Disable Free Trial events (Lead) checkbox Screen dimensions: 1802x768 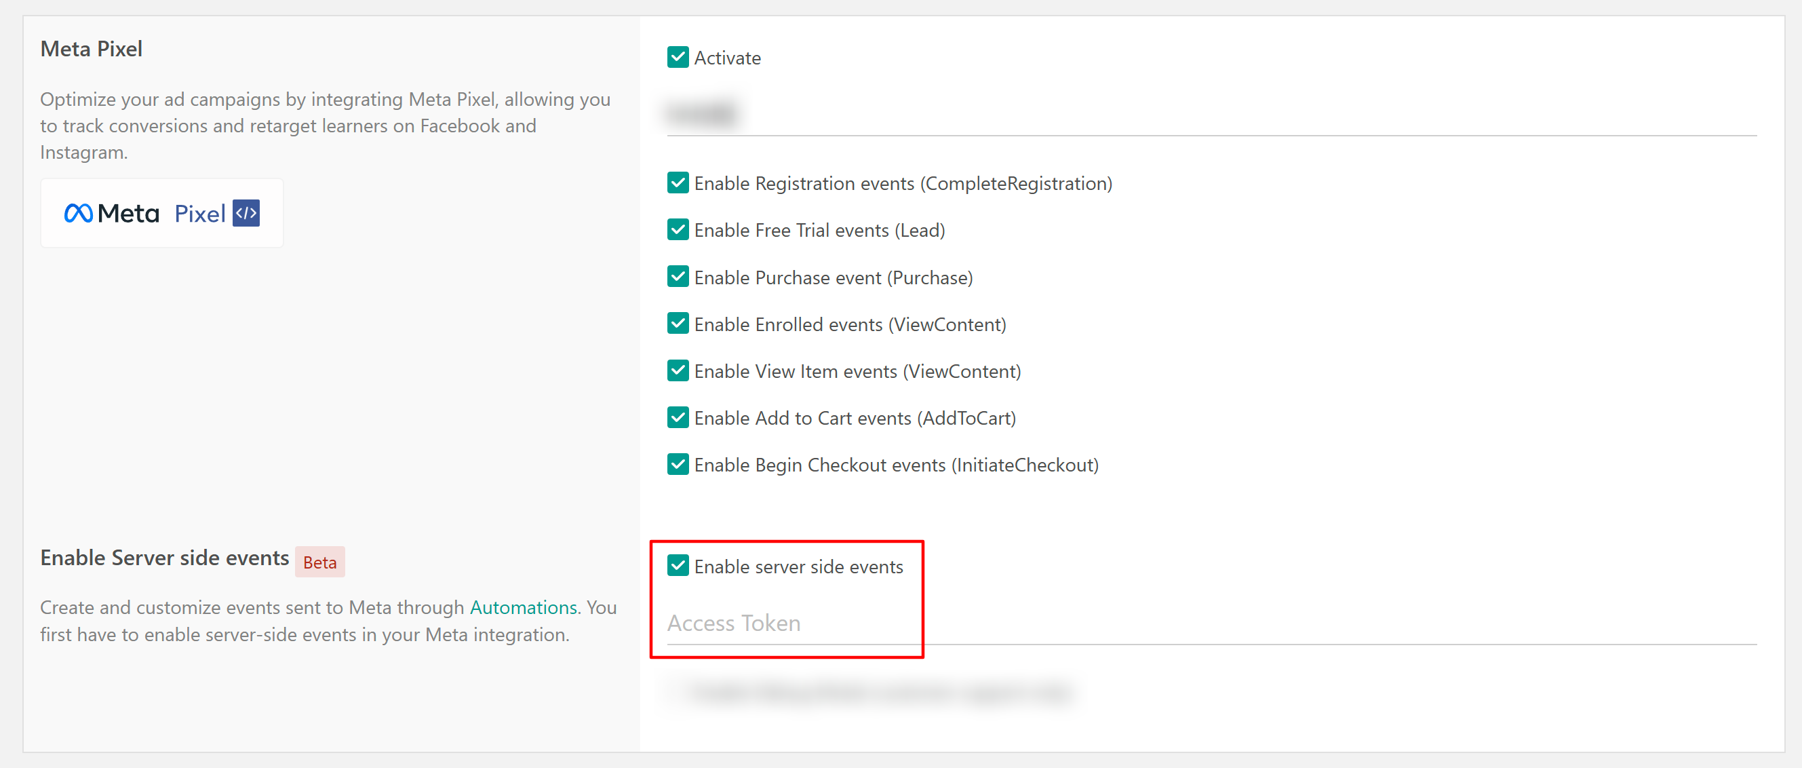pyautogui.click(x=678, y=229)
